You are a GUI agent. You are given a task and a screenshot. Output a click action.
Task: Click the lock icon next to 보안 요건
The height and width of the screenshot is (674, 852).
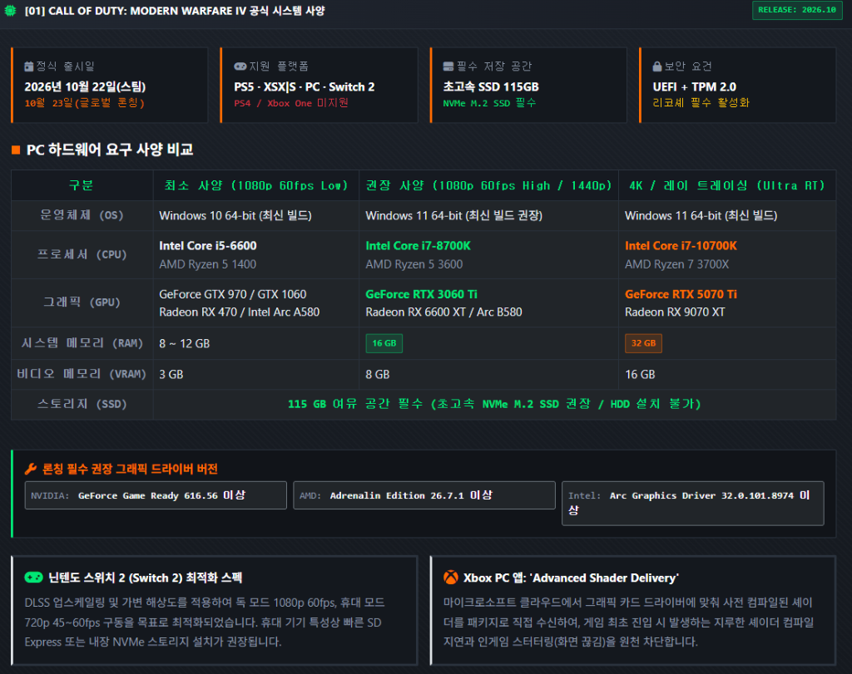657,66
